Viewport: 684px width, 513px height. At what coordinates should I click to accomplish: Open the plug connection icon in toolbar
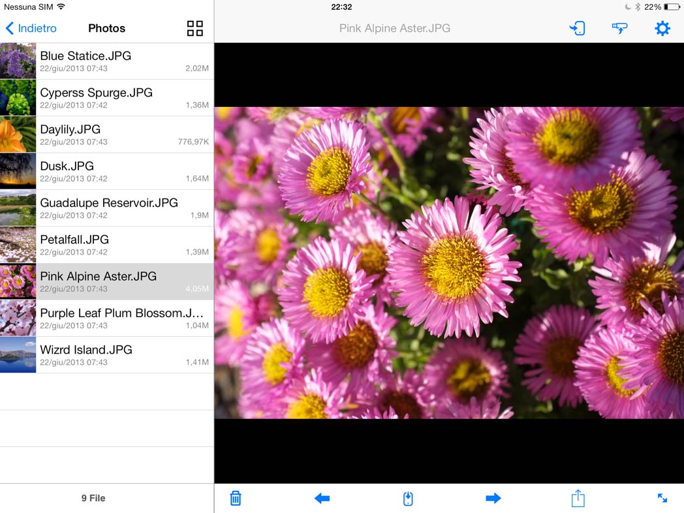pos(619,28)
